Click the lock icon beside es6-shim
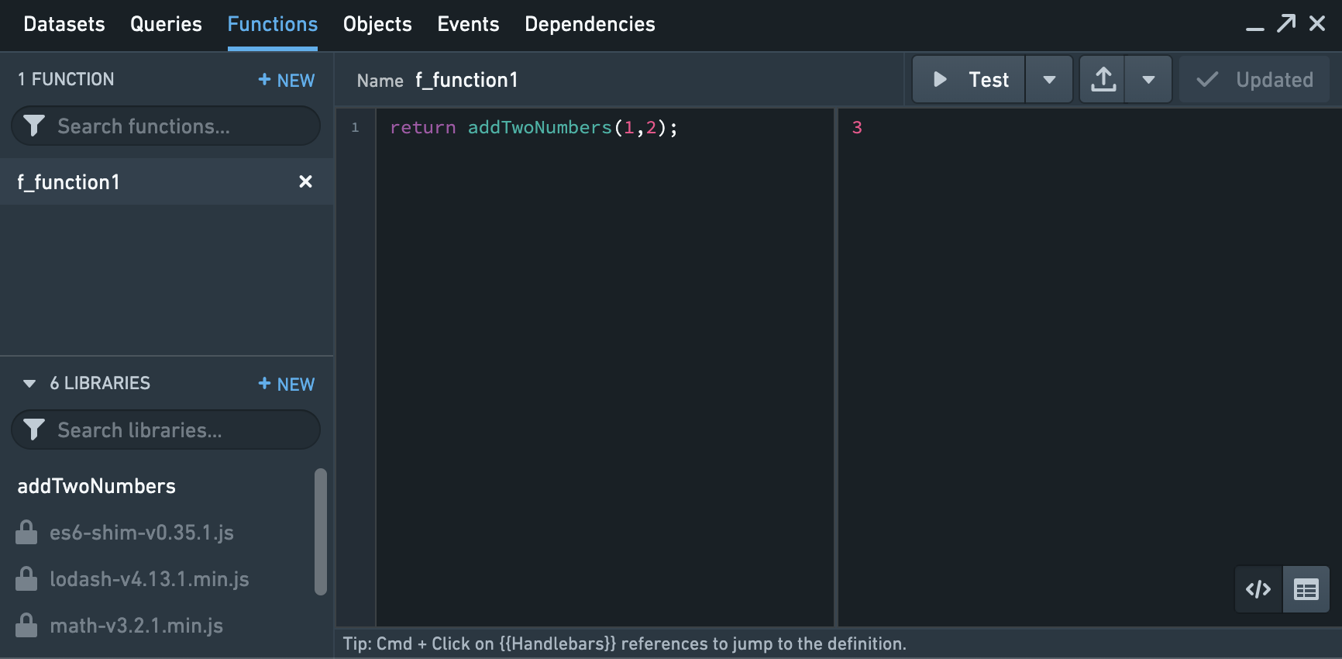Image resolution: width=1342 pixels, height=659 pixels. [26, 532]
